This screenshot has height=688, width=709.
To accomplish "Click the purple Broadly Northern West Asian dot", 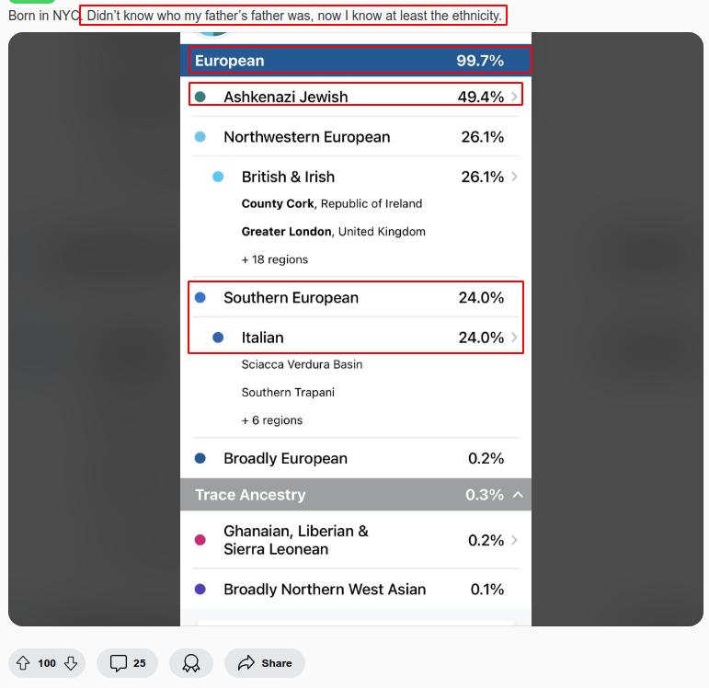I will [x=200, y=590].
